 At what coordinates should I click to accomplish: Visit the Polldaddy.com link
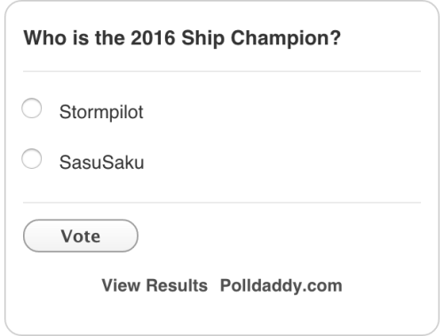[281, 286]
